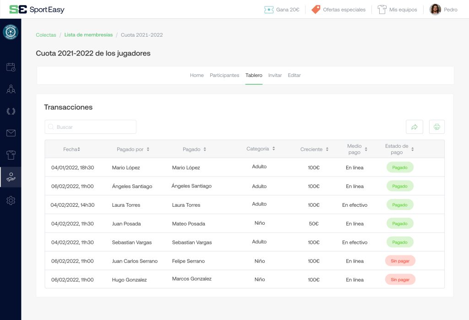Open the team members icon in sidebar
This screenshot has width=469, height=320.
point(11,89)
